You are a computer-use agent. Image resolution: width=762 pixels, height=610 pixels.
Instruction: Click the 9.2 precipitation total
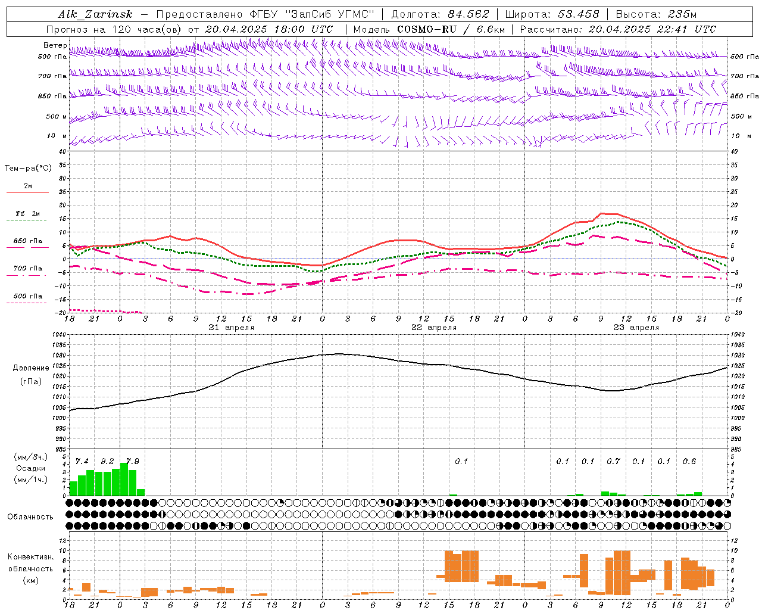click(107, 462)
